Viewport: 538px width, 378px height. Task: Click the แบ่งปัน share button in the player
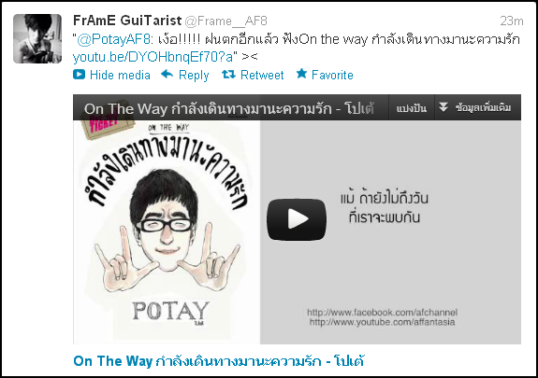(x=412, y=108)
